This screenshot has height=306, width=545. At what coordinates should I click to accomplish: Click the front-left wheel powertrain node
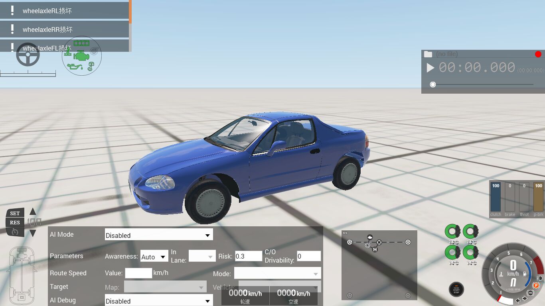tap(350, 242)
